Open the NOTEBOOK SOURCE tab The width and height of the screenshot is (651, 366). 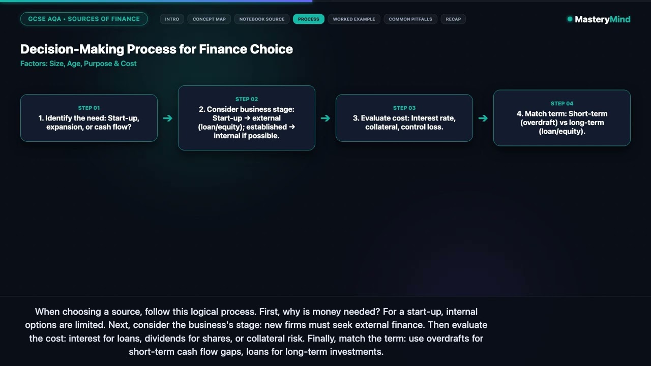(262, 19)
